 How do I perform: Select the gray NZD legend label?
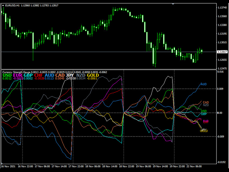click(x=81, y=76)
